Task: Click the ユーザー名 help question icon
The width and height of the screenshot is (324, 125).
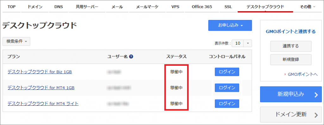Action: pyautogui.click(x=131, y=57)
